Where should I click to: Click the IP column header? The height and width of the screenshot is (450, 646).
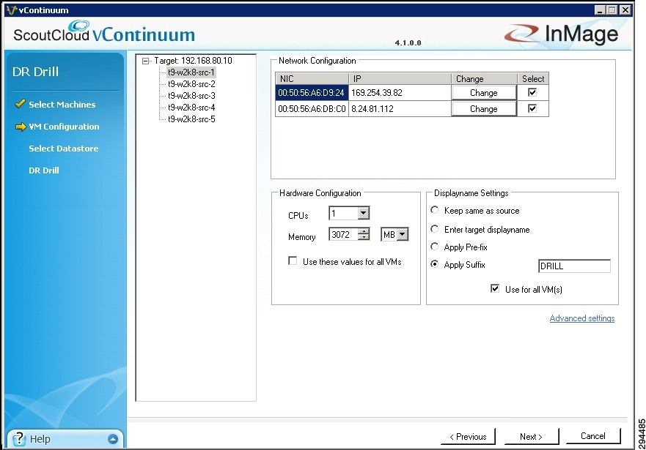[x=400, y=78]
